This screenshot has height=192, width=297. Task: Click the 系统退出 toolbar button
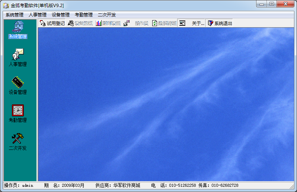(x=219, y=23)
